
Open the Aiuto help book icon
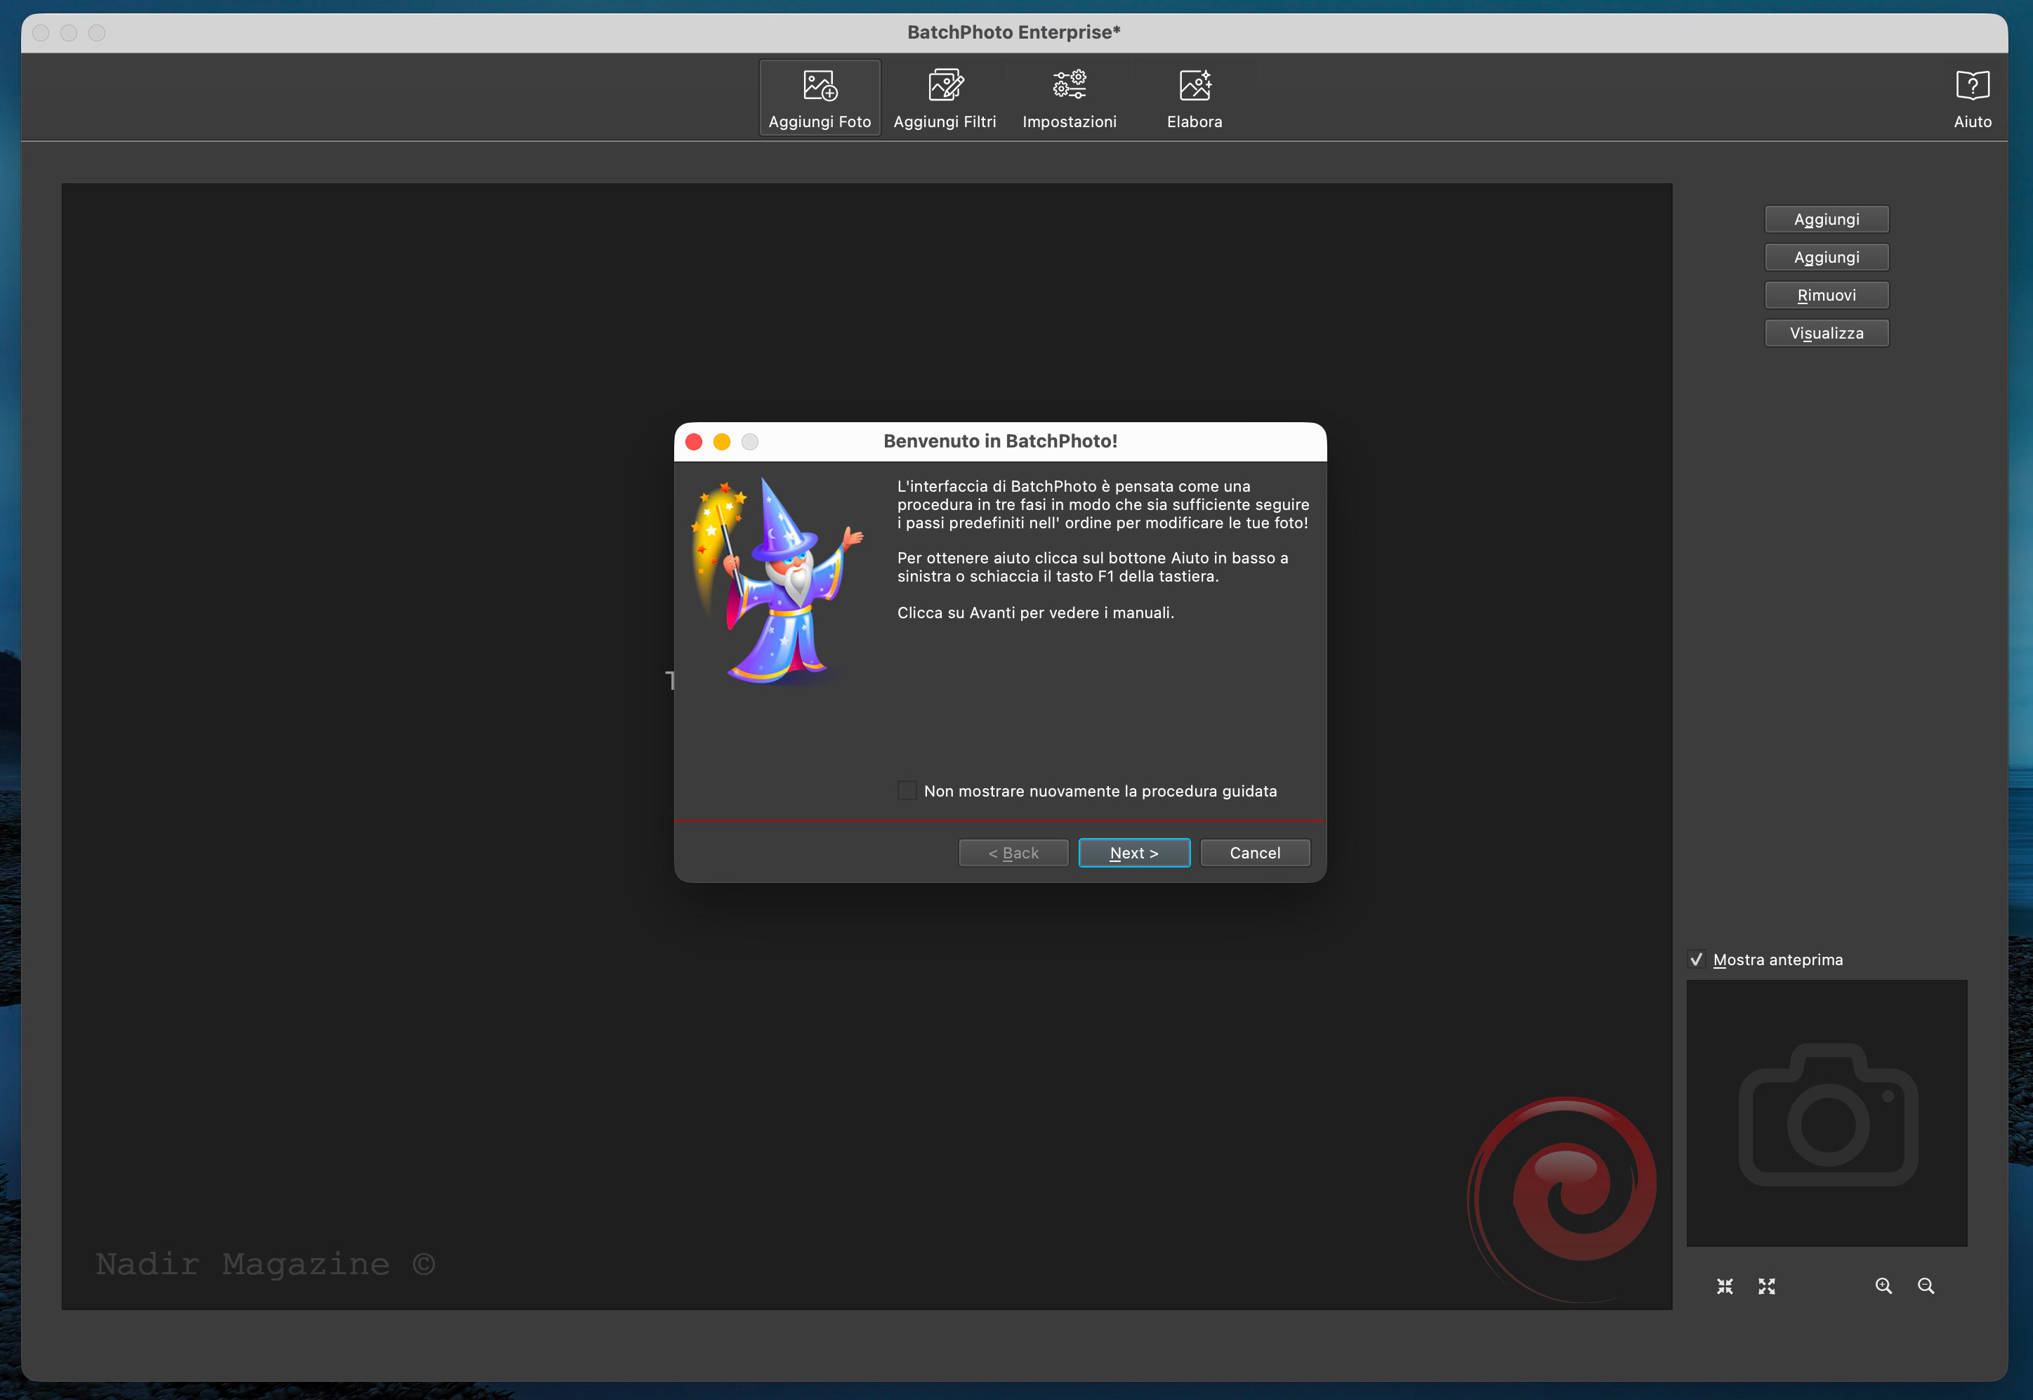pyautogui.click(x=1972, y=86)
